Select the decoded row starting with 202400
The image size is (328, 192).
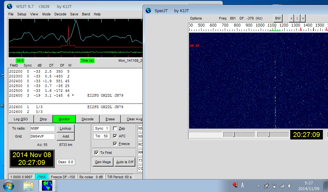point(39,81)
